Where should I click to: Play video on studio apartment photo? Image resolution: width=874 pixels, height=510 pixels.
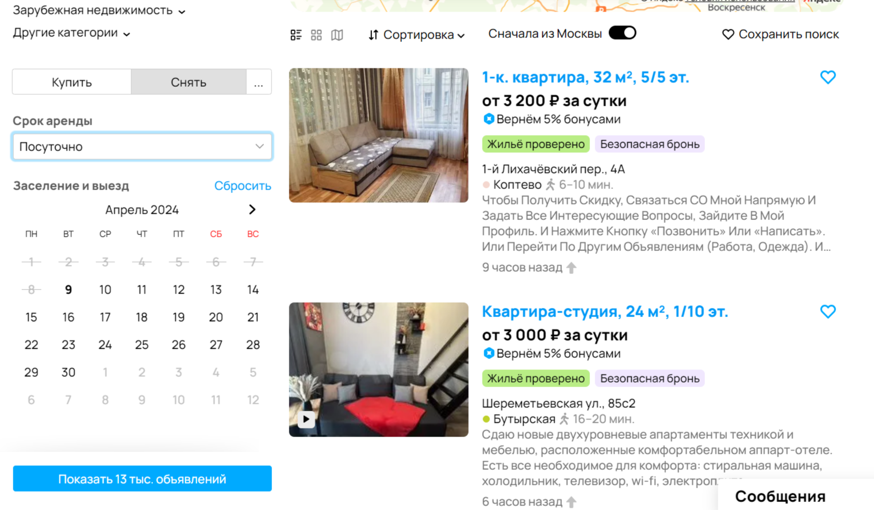click(306, 419)
